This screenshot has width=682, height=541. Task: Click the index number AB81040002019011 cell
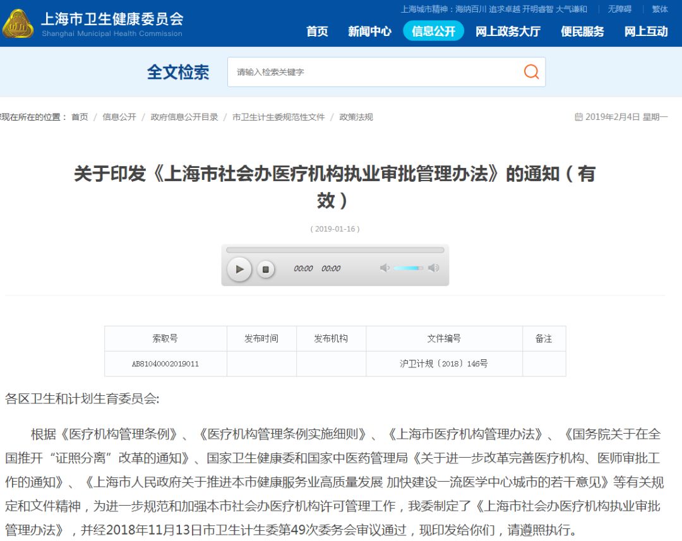pos(165,364)
